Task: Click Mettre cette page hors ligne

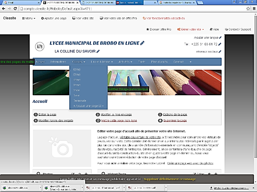Action: point(119,120)
